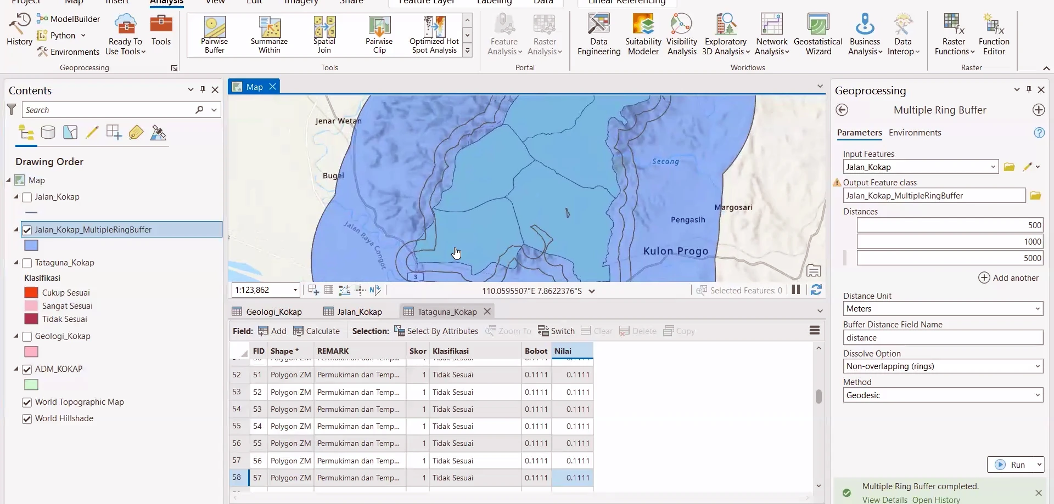Uncheck World Topographic Map layer
Screen dimensions: 1054x504
pyautogui.click(x=27, y=402)
